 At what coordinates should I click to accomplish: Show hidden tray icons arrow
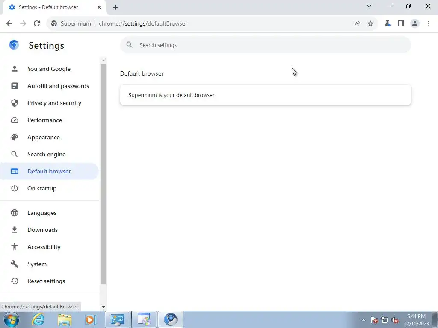[x=364, y=320]
